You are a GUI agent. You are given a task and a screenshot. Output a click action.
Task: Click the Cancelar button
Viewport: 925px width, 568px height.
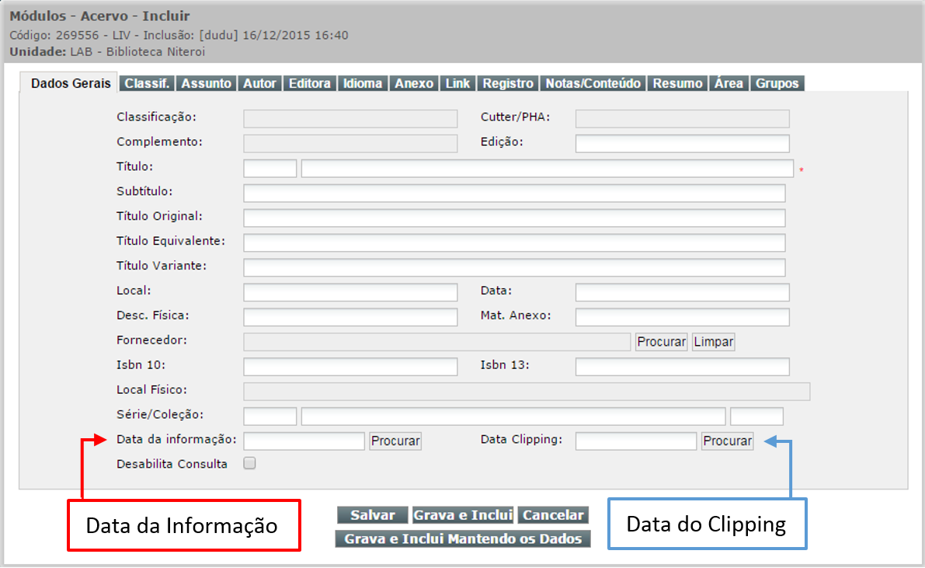click(553, 515)
